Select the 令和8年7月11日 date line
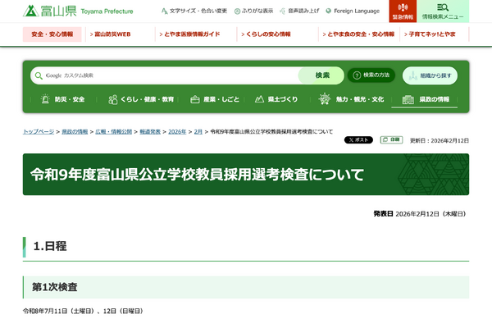Image resolution: width=492 pixels, height=328 pixels. point(83,311)
